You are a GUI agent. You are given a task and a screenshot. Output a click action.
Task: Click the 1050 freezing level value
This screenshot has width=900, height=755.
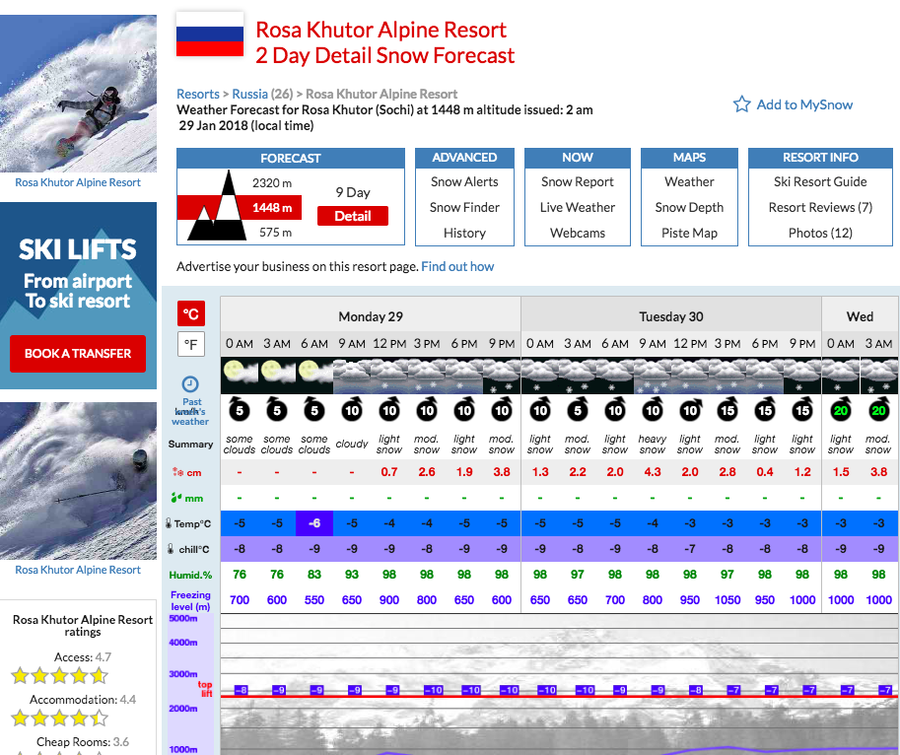pyautogui.click(x=727, y=599)
